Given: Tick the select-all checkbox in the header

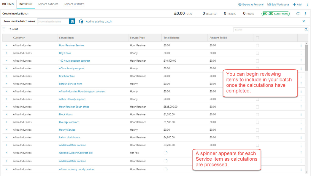Looking at the screenshot, I should (257, 37).
